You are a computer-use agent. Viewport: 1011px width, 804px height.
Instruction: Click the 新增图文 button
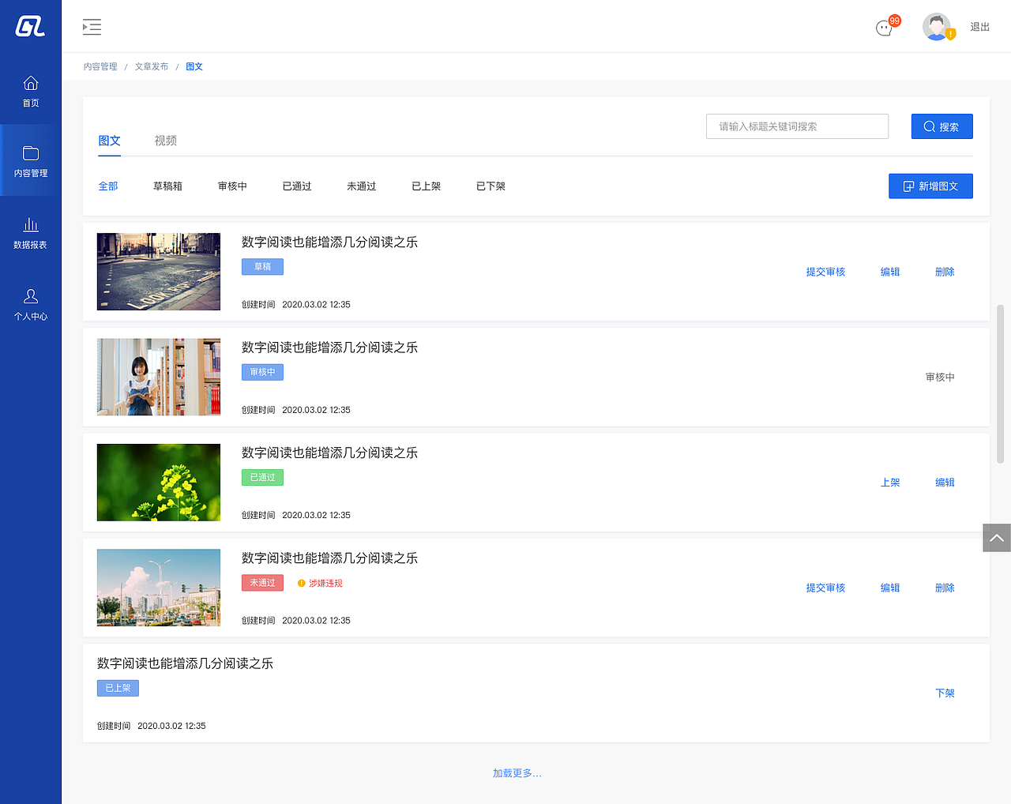pos(930,186)
